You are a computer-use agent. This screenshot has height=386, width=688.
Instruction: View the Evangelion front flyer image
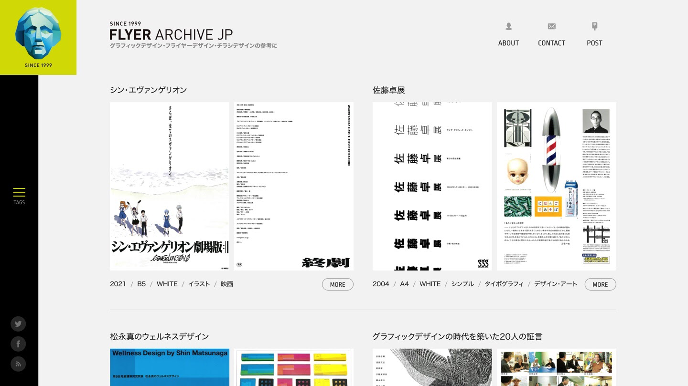(x=170, y=186)
